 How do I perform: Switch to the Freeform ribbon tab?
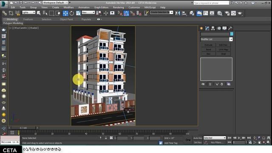(x=28, y=20)
